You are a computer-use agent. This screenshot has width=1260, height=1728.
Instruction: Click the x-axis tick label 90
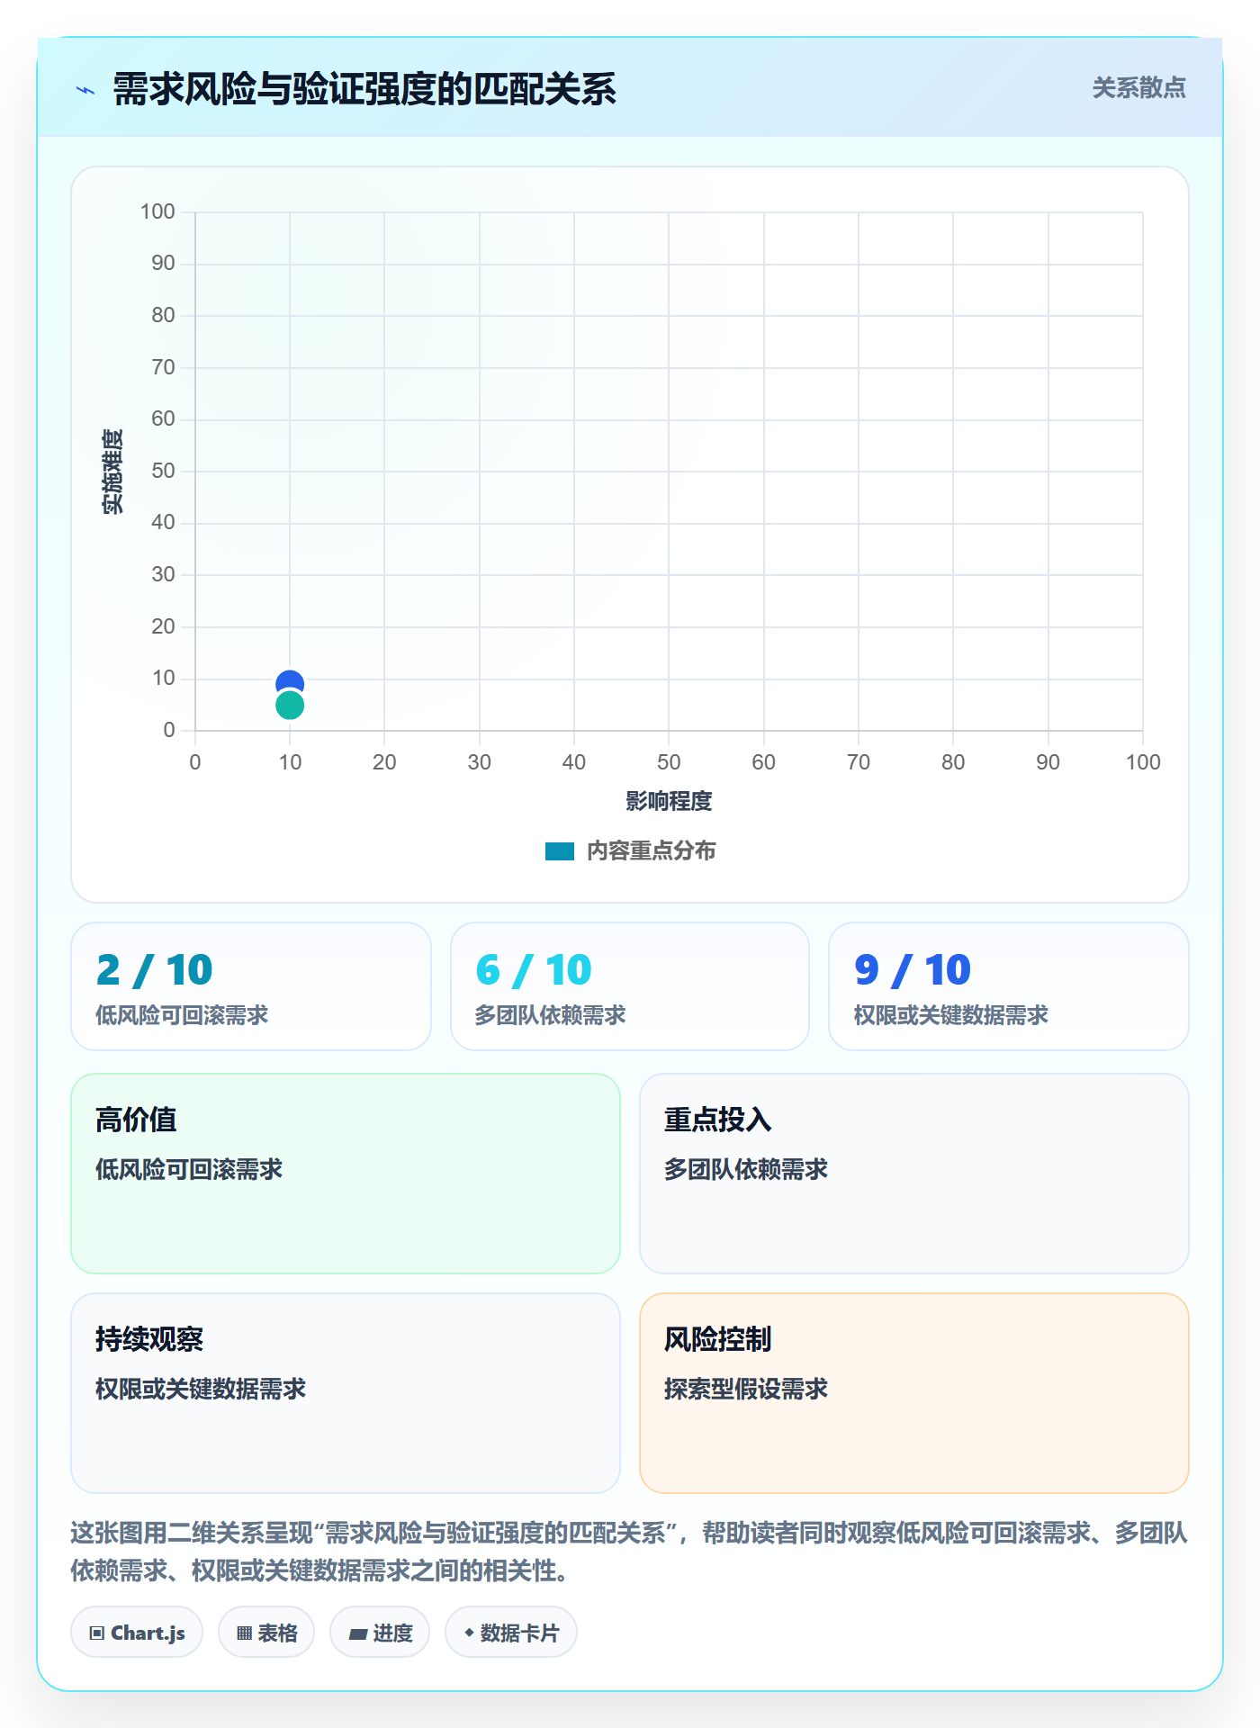pyautogui.click(x=1048, y=762)
